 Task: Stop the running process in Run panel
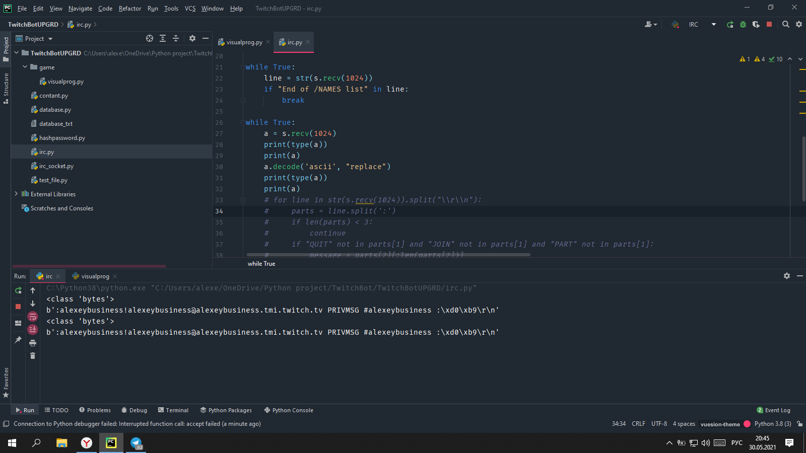(x=18, y=307)
